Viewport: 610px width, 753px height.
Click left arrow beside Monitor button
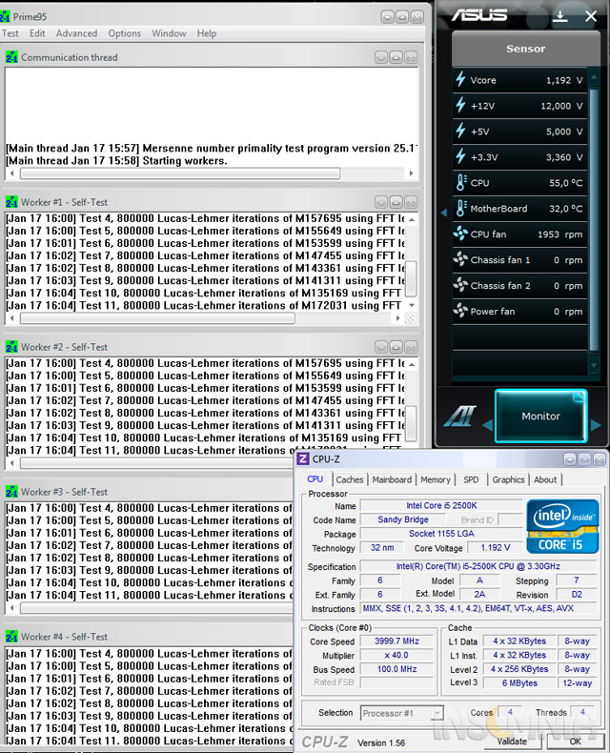click(x=487, y=424)
